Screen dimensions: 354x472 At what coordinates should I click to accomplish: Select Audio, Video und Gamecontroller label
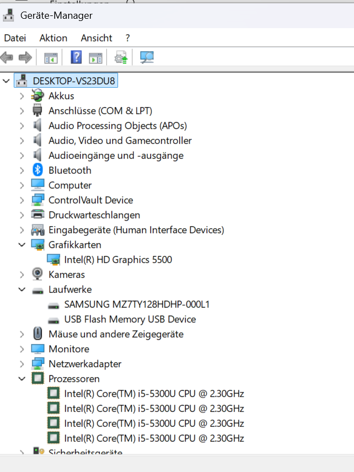coord(120,141)
